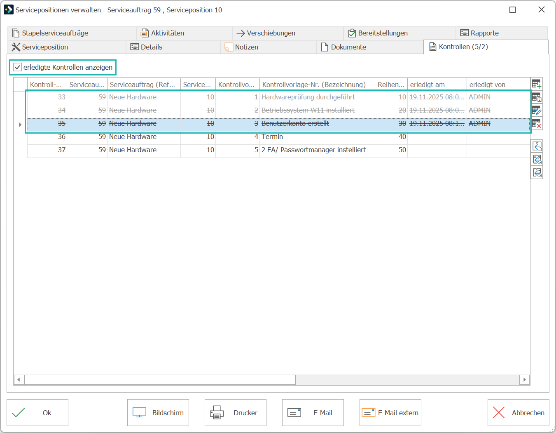Choose the E-Mail extern button
The width and height of the screenshot is (556, 433).
390,412
